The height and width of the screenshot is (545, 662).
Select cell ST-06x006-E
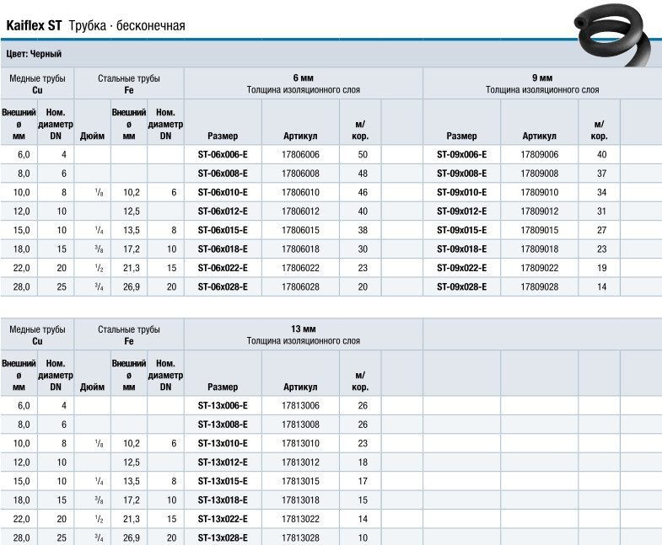(x=223, y=155)
